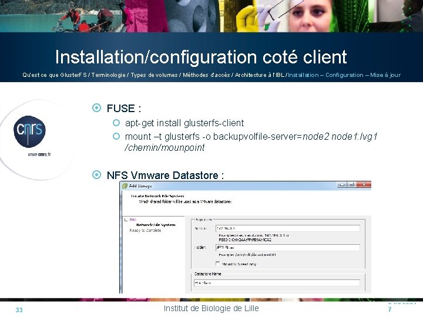Select Network File System wizard step

click(x=156, y=225)
